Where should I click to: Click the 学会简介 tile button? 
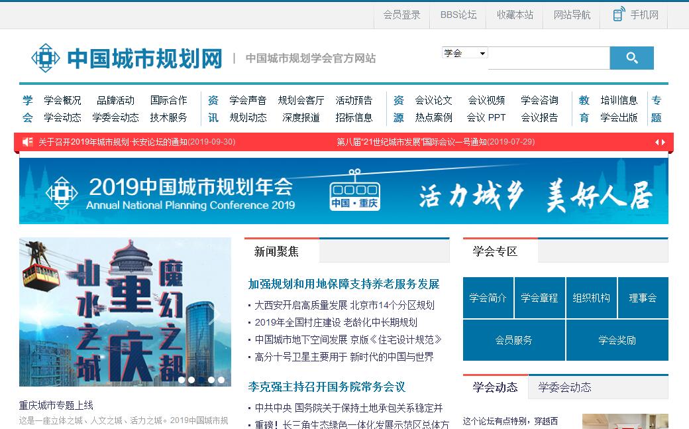click(x=488, y=298)
